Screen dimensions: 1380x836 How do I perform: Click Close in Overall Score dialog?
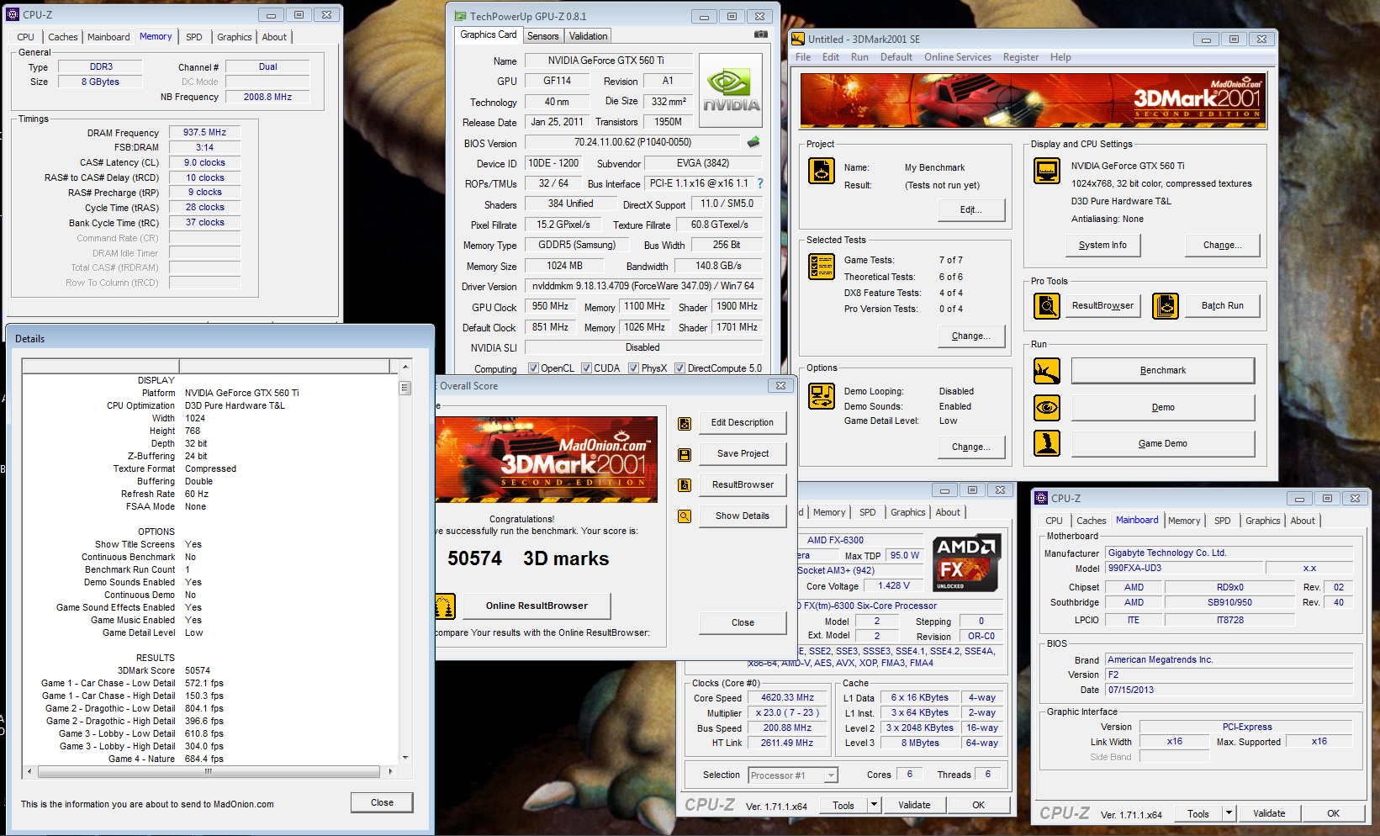(x=743, y=623)
